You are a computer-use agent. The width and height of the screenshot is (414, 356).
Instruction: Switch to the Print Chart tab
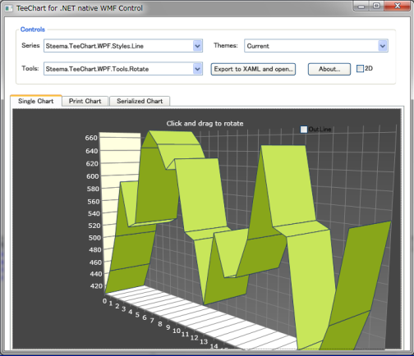coord(85,101)
